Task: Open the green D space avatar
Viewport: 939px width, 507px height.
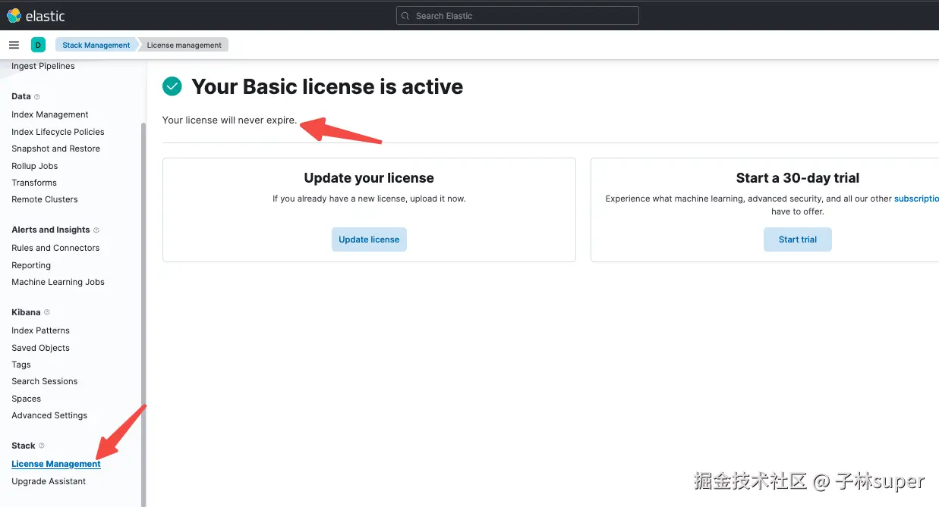Action: pos(38,45)
